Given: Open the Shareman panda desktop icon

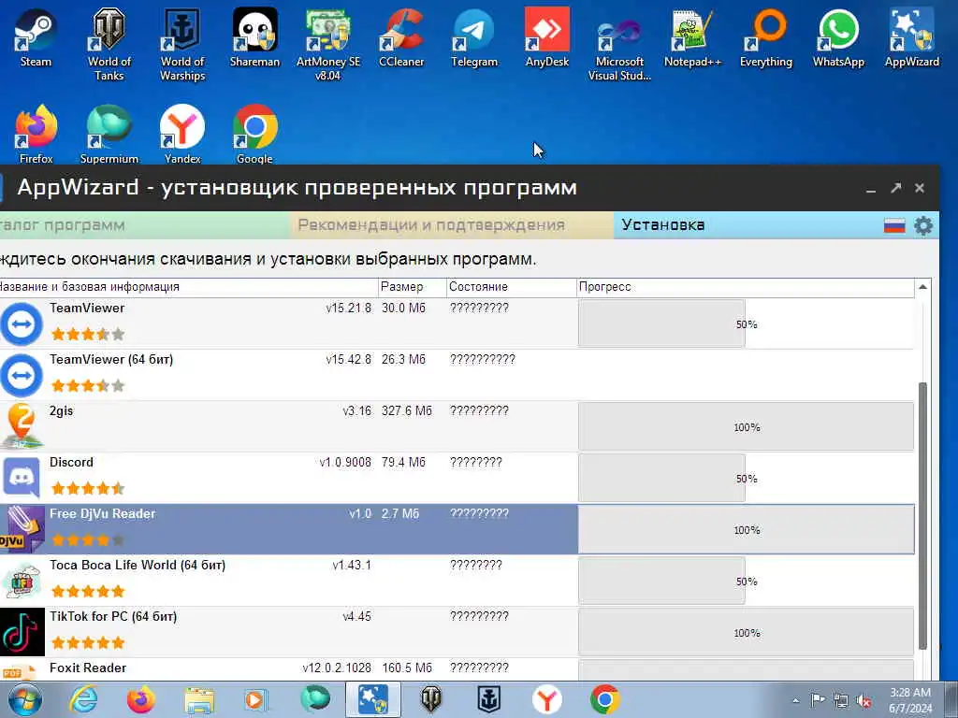Looking at the screenshot, I should click(254, 37).
